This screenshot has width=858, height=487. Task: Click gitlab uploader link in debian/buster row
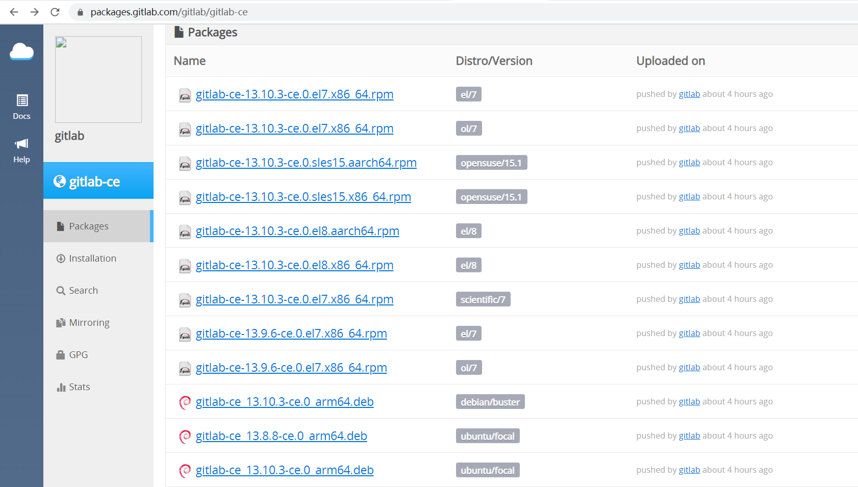(x=689, y=401)
